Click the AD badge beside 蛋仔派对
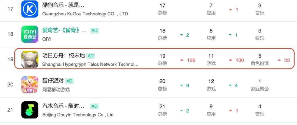Viewport: 297px width, 125px height. pos(69,81)
